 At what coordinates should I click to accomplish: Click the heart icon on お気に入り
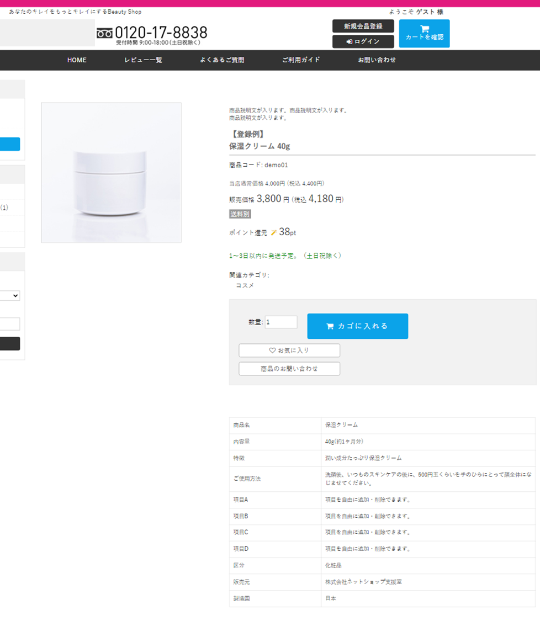pos(272,351)
